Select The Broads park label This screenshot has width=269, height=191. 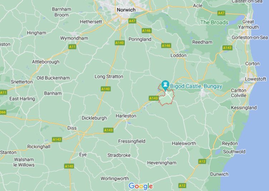coord(214,23)
